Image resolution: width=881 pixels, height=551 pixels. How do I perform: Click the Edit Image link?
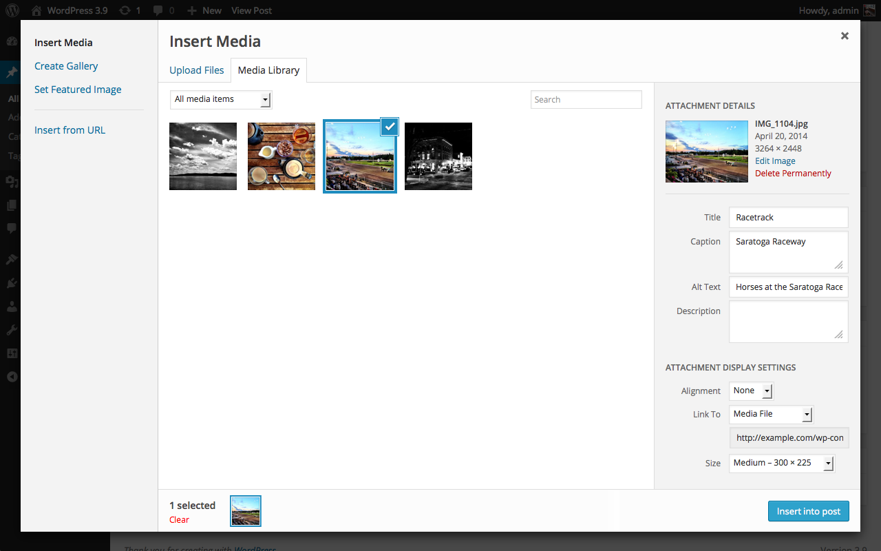point(774,160)
